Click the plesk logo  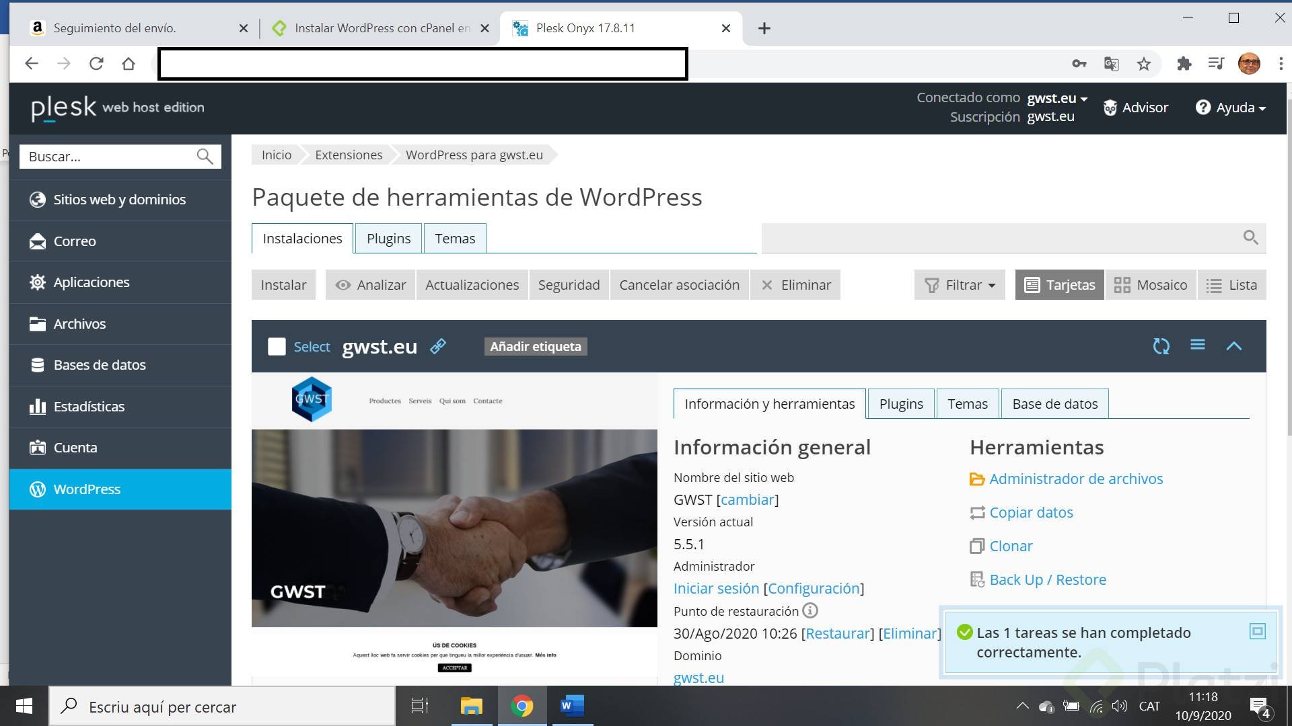click(x=118, y=108)
